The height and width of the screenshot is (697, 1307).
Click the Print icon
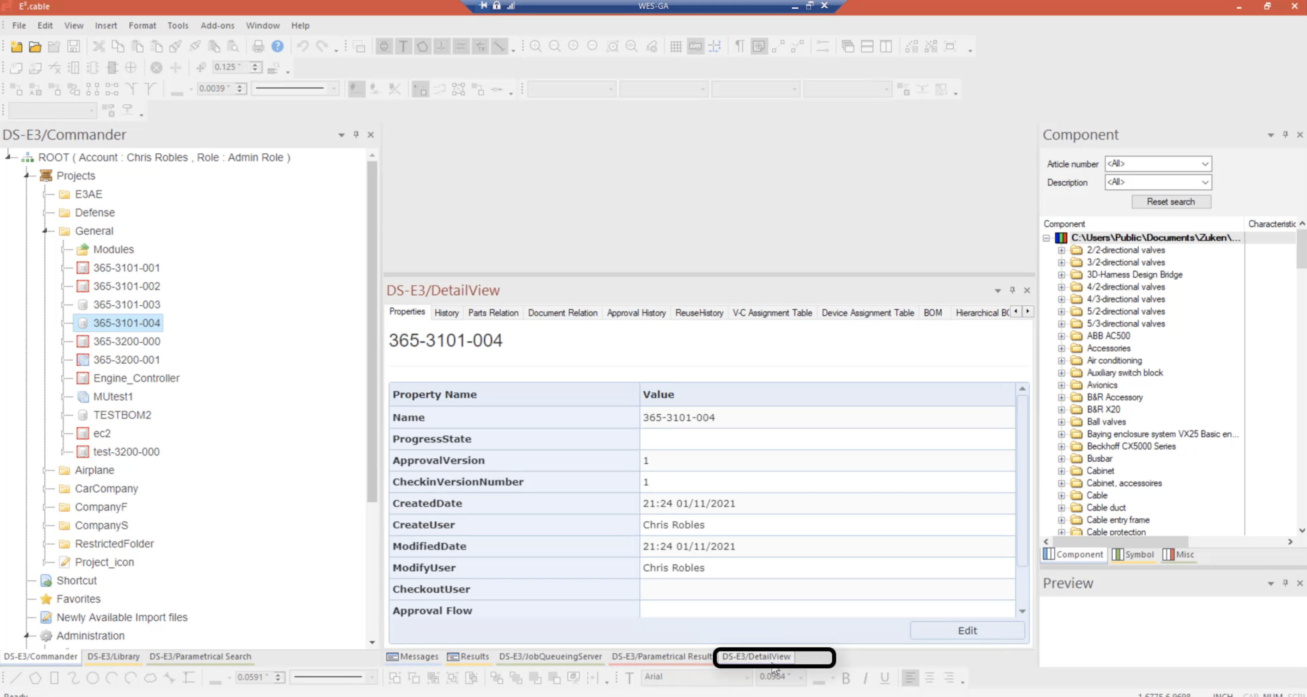258,47
